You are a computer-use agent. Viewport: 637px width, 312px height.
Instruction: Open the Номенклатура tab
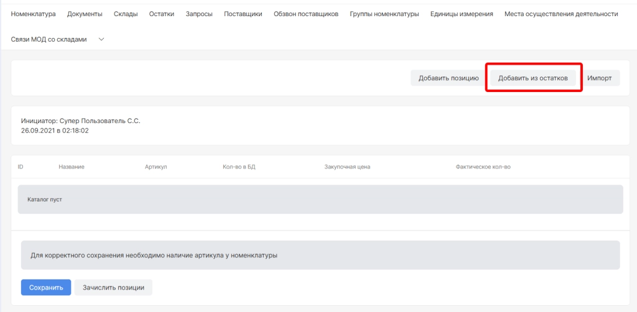(x=34, y=14)
